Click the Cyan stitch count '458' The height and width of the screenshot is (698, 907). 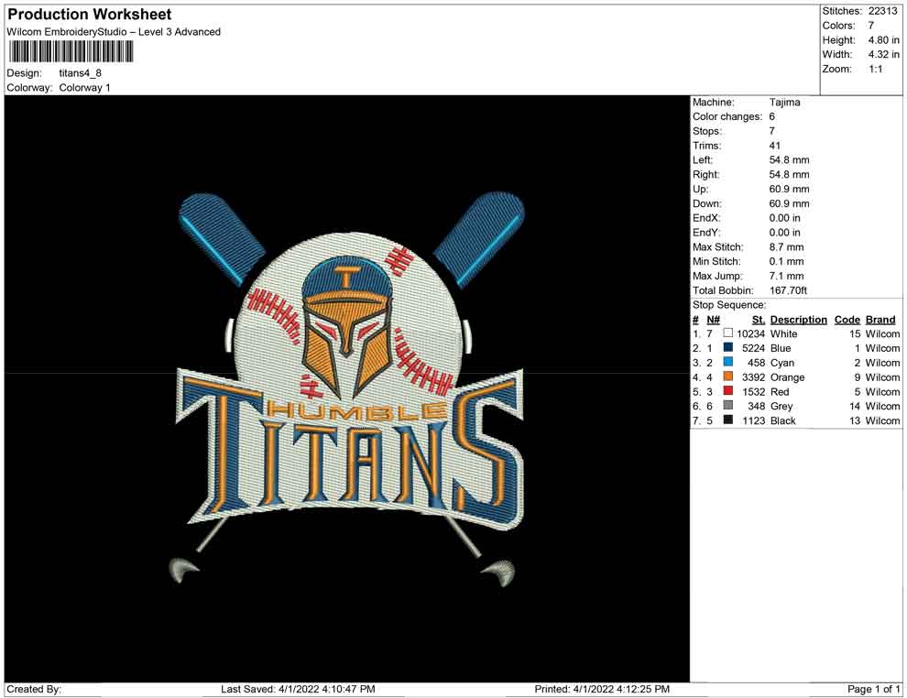(757, 363)
